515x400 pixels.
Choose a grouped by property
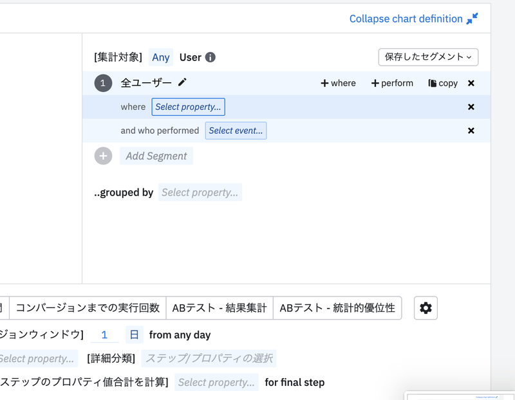[200, 192]
